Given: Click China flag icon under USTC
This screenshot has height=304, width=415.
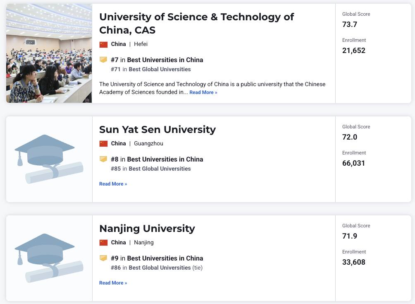Looking at the screenshot, I should tap(103, 44).
